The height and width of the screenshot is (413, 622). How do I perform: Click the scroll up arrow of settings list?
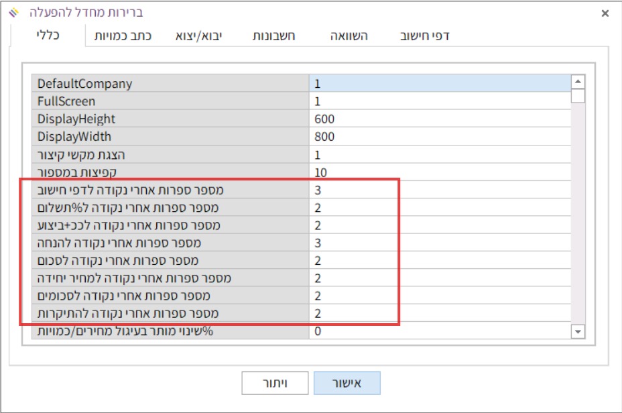click(x=577, y=82)
